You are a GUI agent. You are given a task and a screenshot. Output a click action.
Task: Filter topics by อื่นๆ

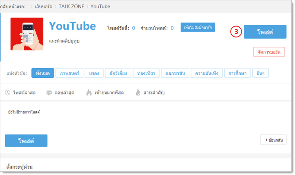[x=261, y=73]
